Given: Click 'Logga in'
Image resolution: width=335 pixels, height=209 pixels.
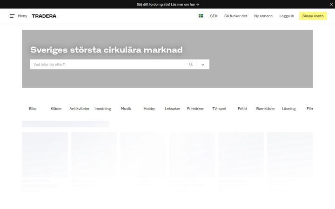Looking at the screenshot, I should (x=287, y=16).
